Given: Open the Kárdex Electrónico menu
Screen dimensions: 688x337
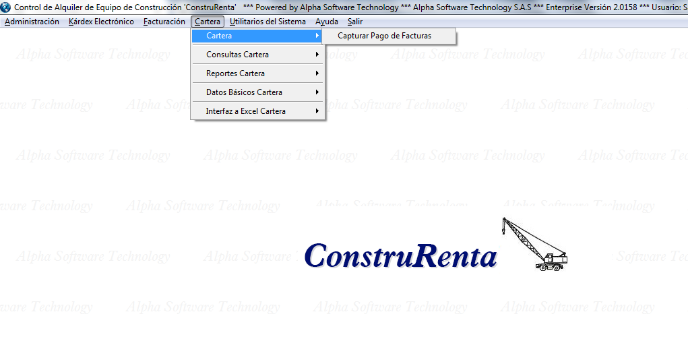Looking at the screenshot, I should pyautogui.click(x=101, y=22).
